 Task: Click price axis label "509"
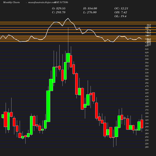point(147,80)
